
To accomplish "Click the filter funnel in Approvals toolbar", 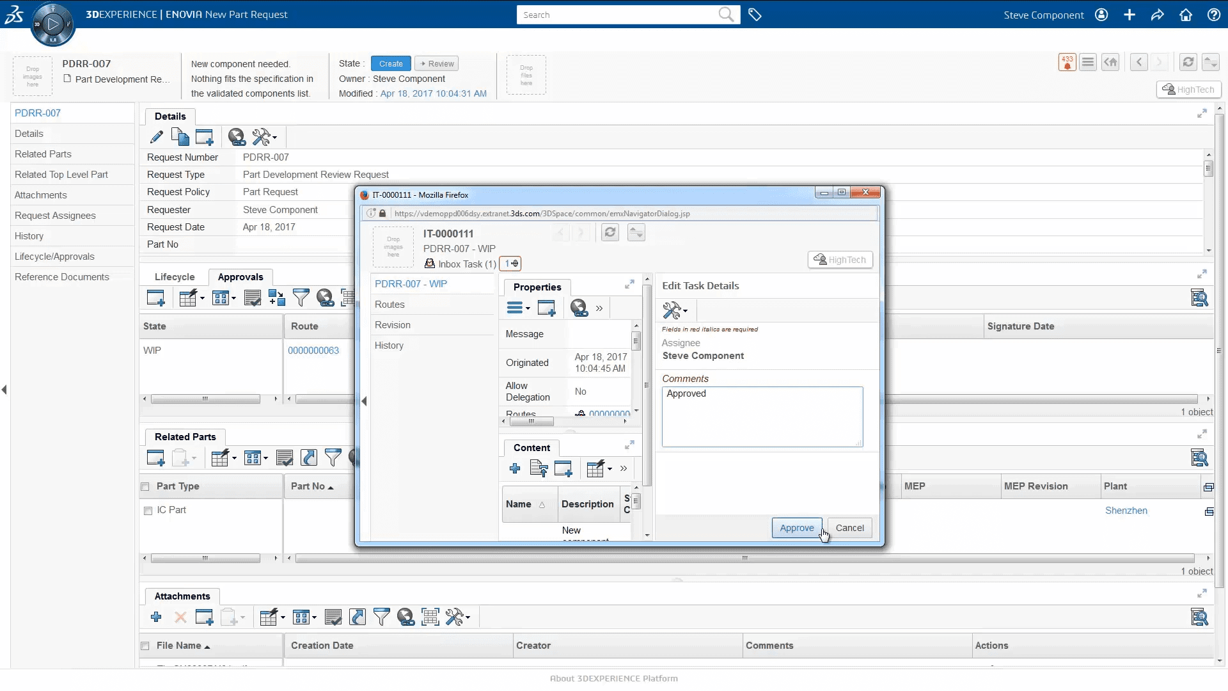I will (x=301, y=298).
